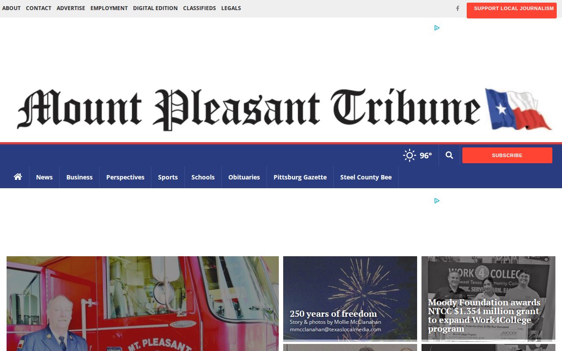Viewport: 562px width, 351px height.
Task: Click the sunny weather icon
Action: pos(409,155)
